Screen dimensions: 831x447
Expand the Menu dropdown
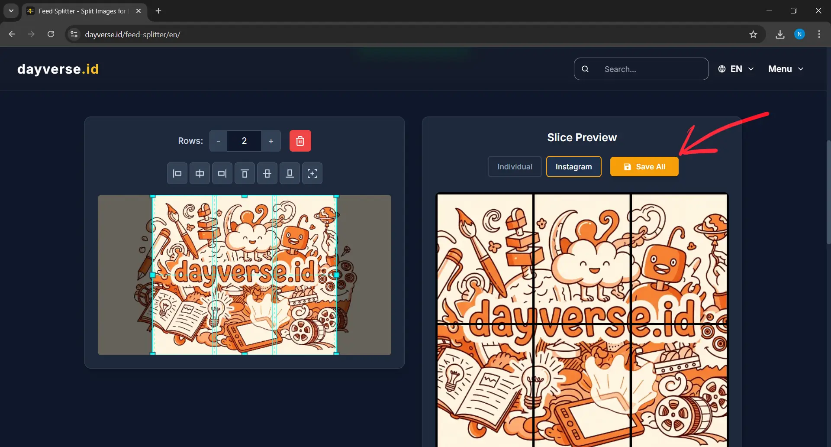coord(785,68)
